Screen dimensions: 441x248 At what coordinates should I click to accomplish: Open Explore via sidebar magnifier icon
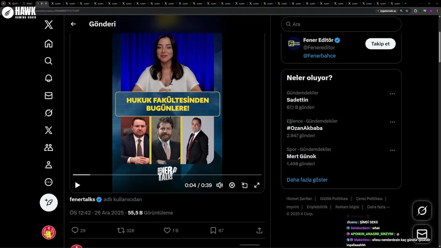coord(49,61)
